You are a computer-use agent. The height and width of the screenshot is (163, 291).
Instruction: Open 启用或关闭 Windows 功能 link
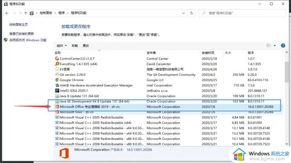[28, 40]
